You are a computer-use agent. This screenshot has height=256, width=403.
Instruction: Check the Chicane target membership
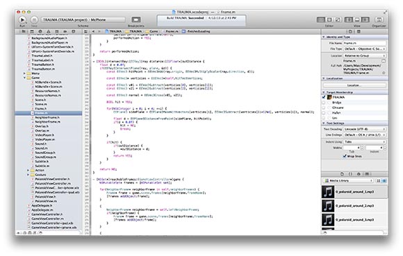(324, 108)
